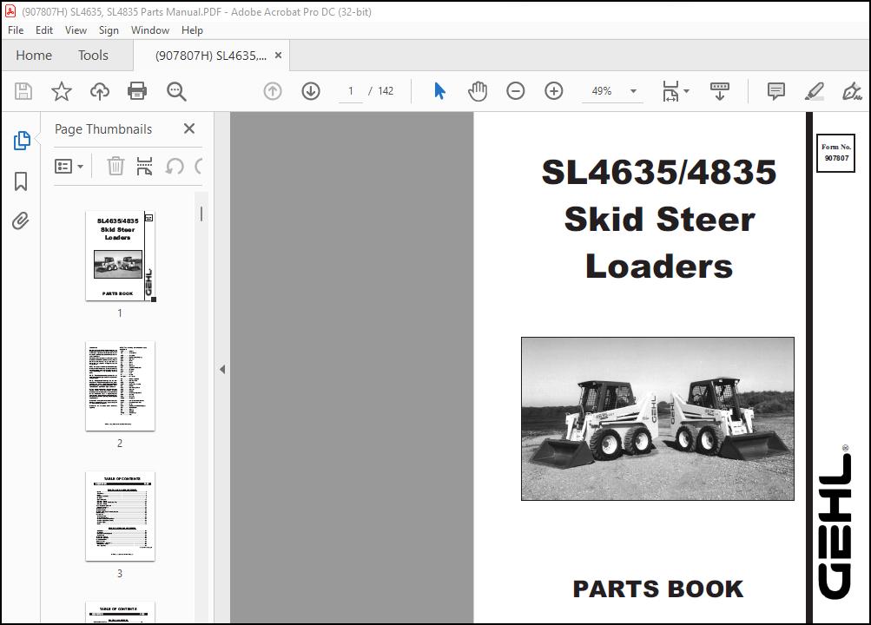The image size is (871, 625).
Task: Close the Page Thumbnails panel
Action: (x=188, y=128)
